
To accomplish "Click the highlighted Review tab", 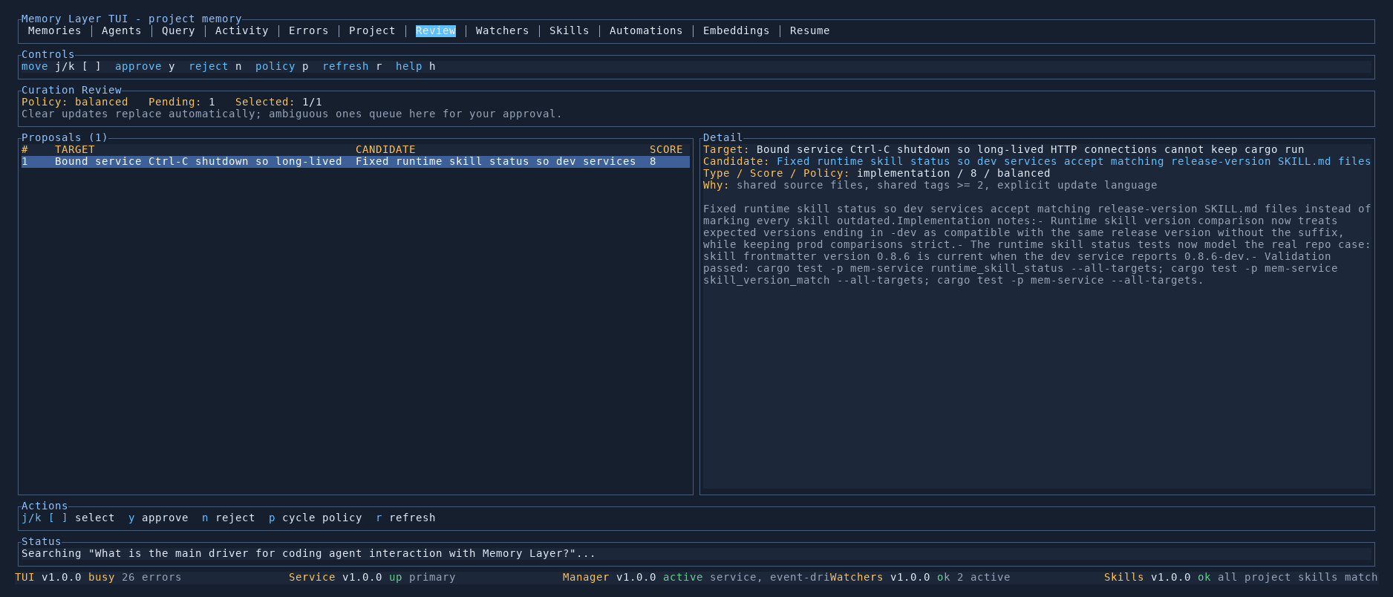I will point(436,30).
